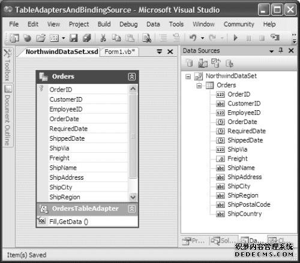This screenshot has width=300, height=263.
Task: Collapse the Orders node in Data Sources
Action: coord(199,86)
